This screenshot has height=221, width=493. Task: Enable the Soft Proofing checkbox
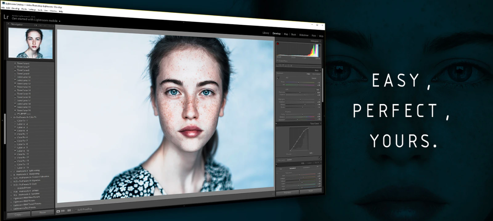[76, 209]
